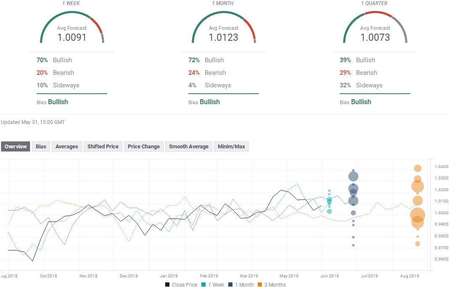
Task: Switch to the Bias tab
Action: pos(41,147)
